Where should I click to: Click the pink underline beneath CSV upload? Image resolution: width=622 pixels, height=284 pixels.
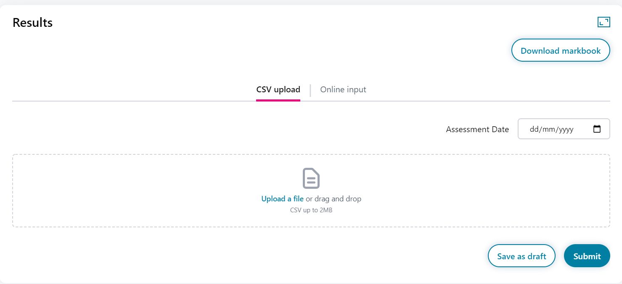tap(278, 100)
